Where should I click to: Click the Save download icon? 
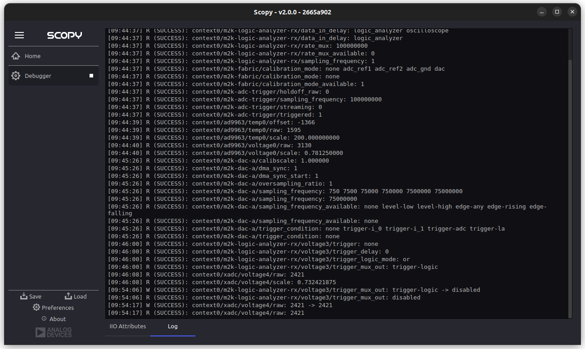[x=24, y=296]
